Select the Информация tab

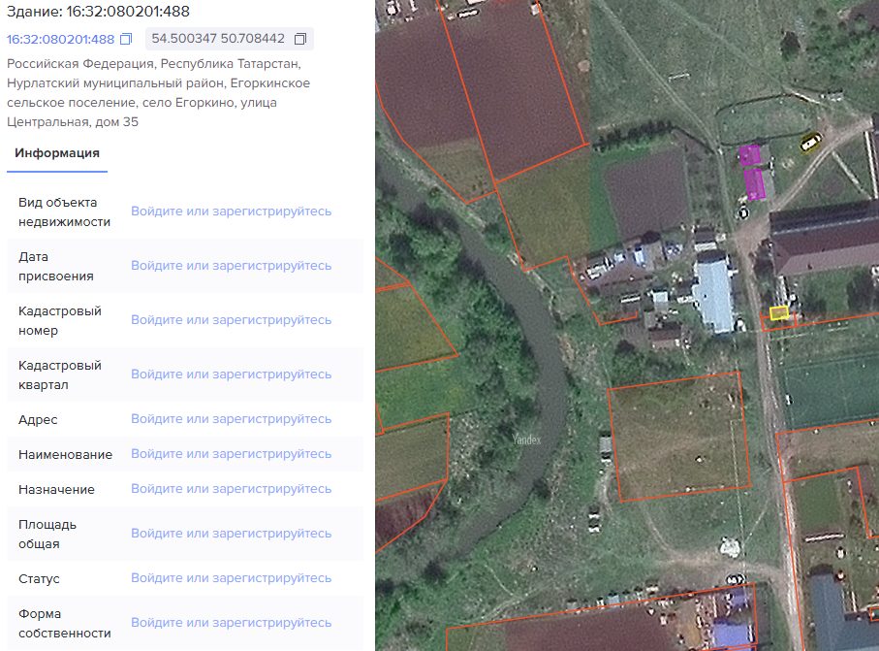pyautogui.click(x=57, y=153)
